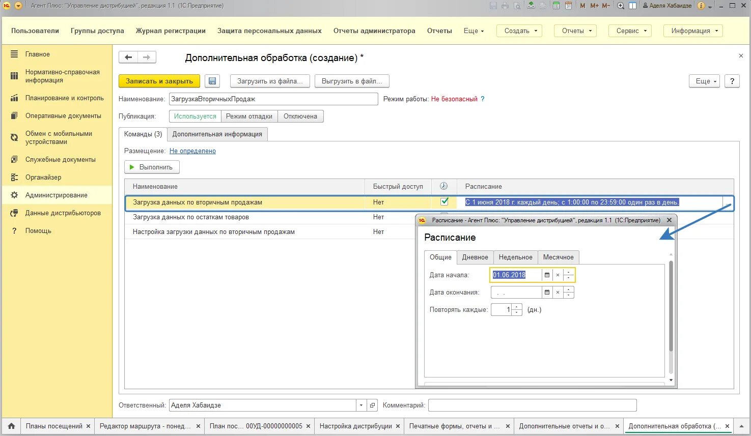751x436 pixels.
Task: Clear the Дата начала field
Action: coord(558,275)
